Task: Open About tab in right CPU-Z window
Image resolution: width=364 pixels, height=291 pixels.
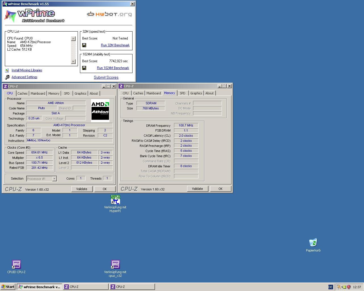Action: coord(209,93)
